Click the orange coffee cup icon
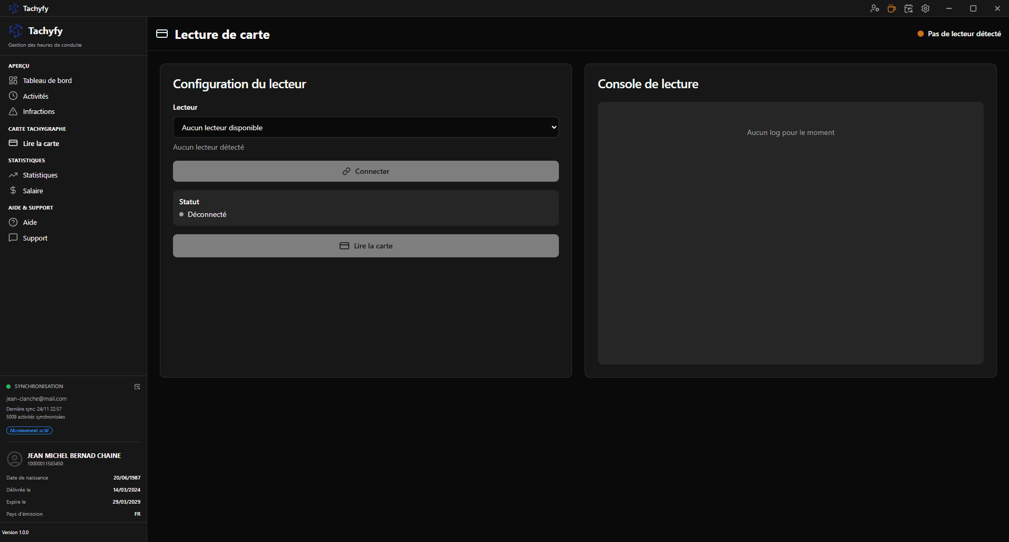The image size is (1009, 542). pyautogui.click(x=891, y=8)
